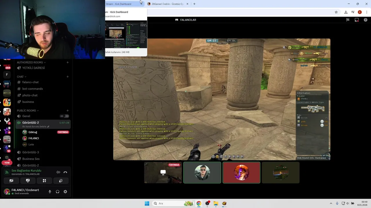Click the taskbar search box Ara
Image resolution: width=371 pixels, height=208 pixels.
[173, 203]
